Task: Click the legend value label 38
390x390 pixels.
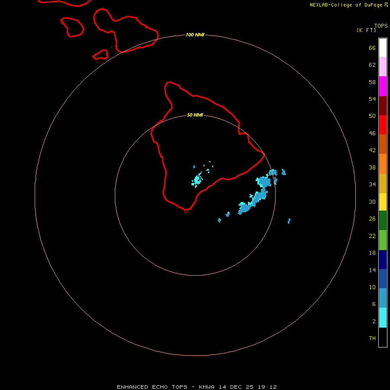Action: click(372, 167)
